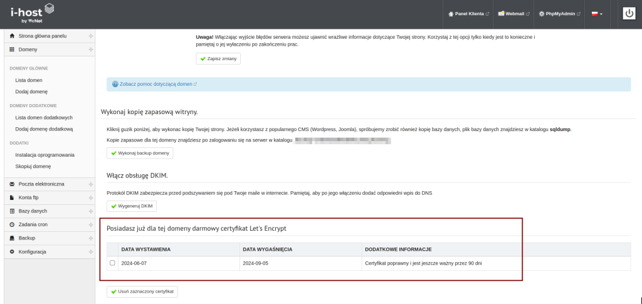Click the home icon for Strona główna panelu
Viewport: 642px width, 304px height.
(x=12, y=36)
